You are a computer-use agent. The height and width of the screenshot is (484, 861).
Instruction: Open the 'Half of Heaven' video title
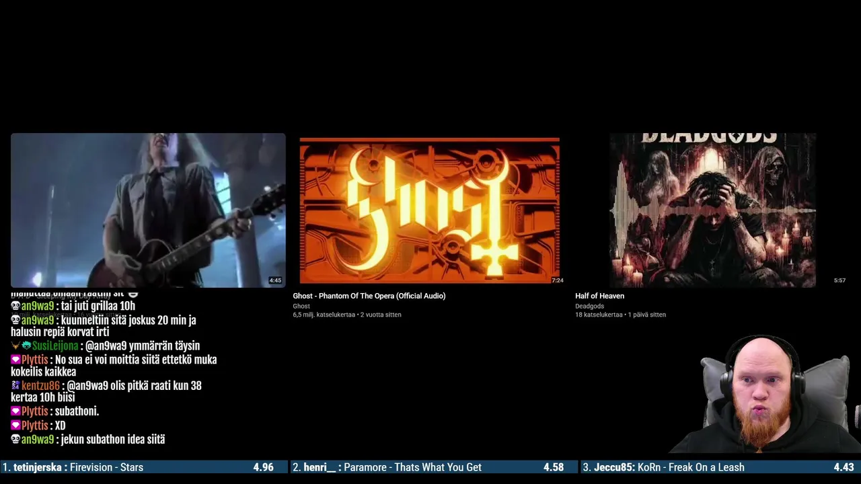click(599, 296)
